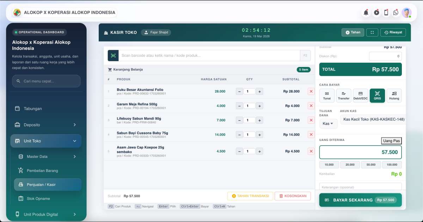This screenshot has height=222, width=423.
Task: Increase quantity of Garam Meja Refina
Action: tap(259, 106)
